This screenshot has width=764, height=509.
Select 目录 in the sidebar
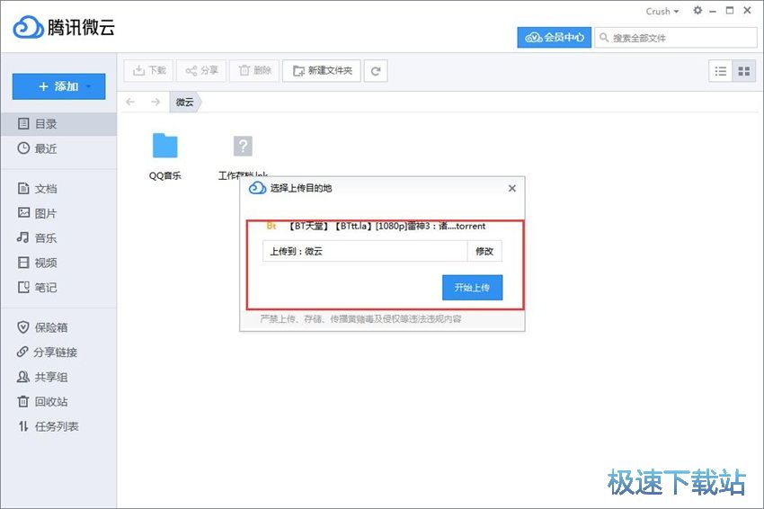point(58,124)
